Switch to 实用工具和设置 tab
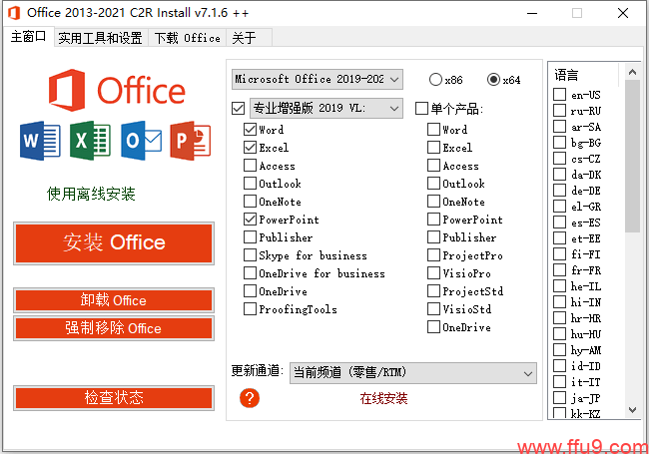The width and height of the screenshot is (649, 454). pos(100,38)
